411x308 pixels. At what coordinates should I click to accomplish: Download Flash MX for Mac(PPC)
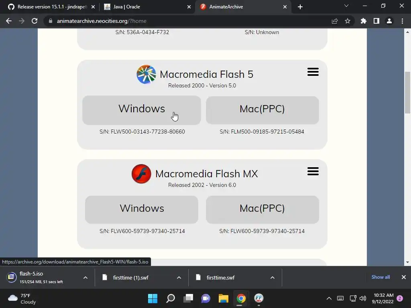pyautogui.click(x=262, y=209)
